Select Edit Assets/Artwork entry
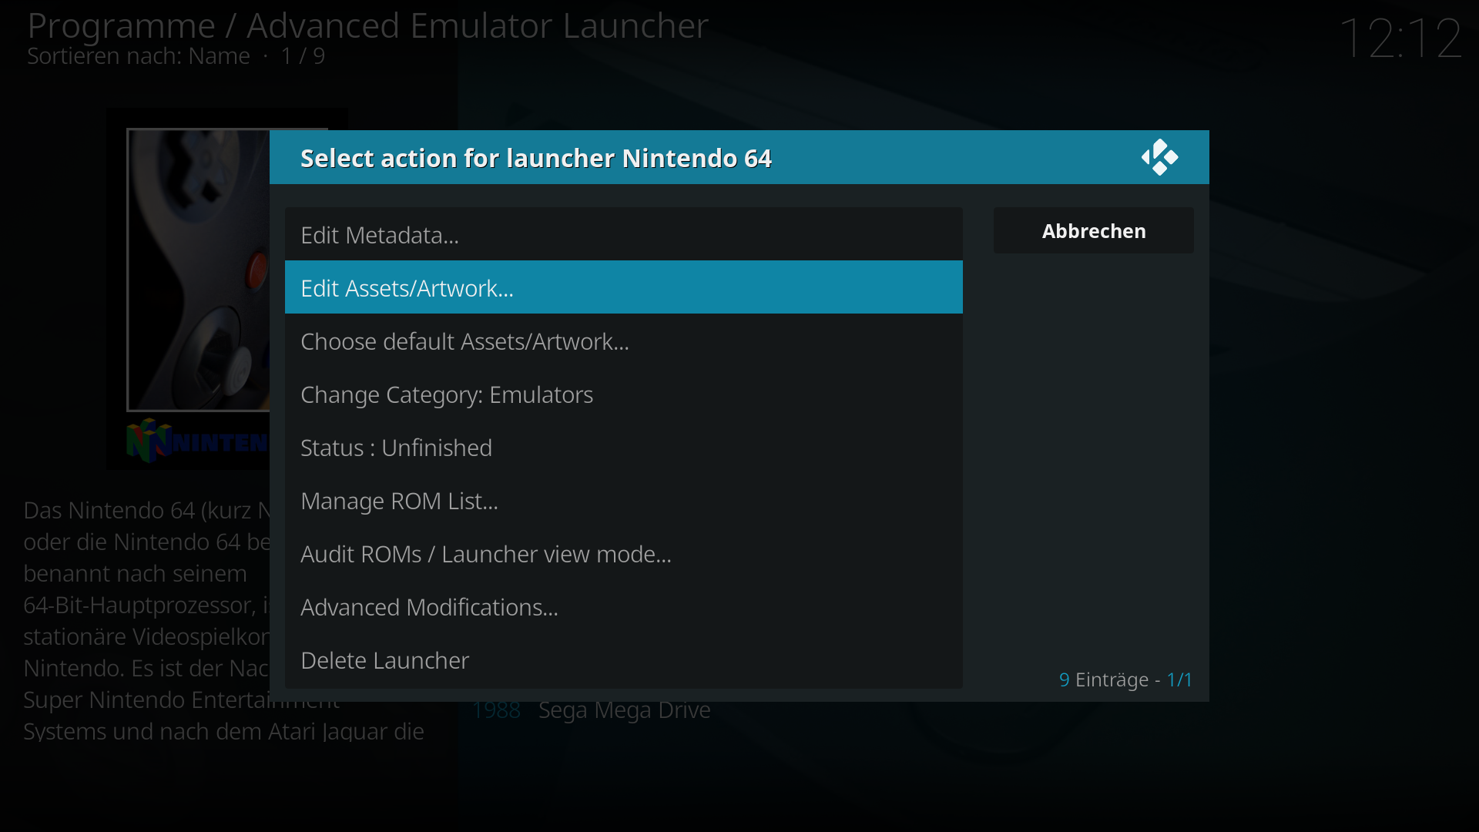This screenshot has width=1479, height=832. tap(624, 287)
